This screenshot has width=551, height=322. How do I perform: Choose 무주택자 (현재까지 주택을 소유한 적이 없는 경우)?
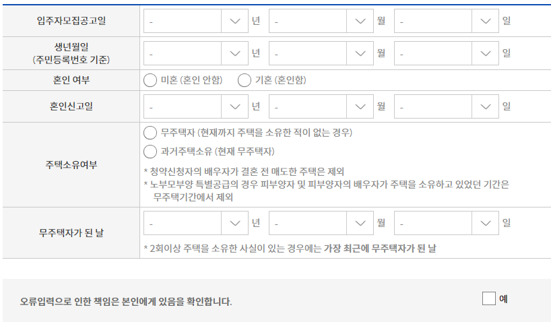coord(150,133)
